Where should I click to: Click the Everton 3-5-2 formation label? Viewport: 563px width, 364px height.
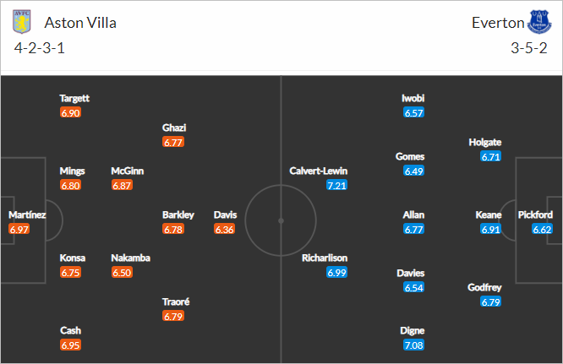point(529,48)
